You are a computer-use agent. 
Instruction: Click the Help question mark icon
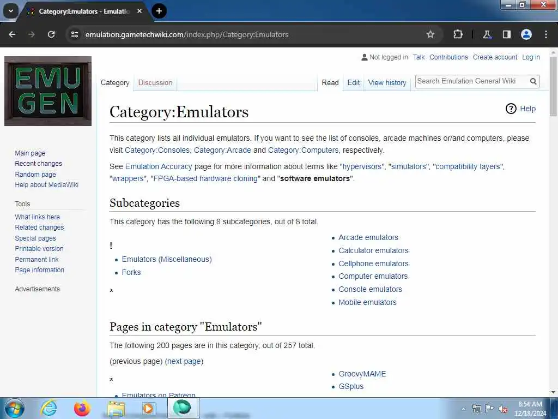point(511,109)
